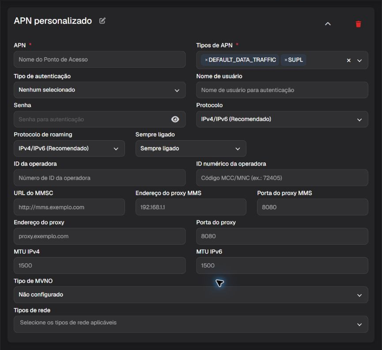Click the ID numérico da operadora label

(x=231, y=164)
